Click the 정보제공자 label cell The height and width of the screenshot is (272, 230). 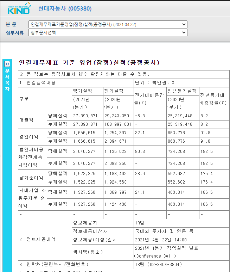[103, 223]
